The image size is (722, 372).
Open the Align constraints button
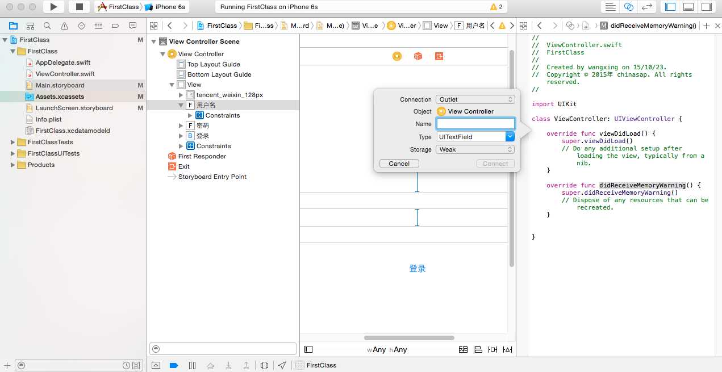(x=478, y=349)
